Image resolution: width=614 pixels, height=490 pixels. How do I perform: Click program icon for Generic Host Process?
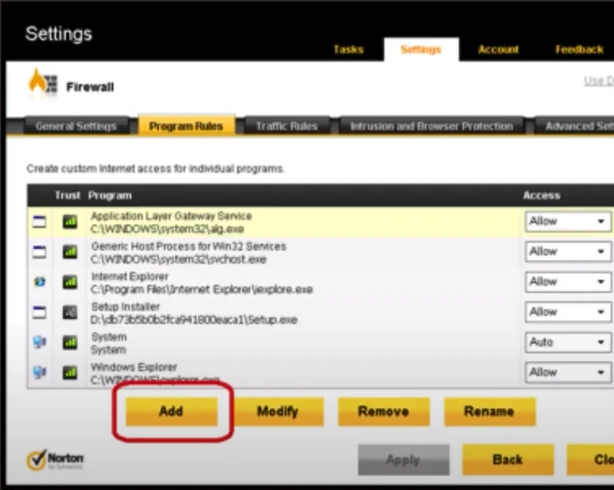(39, 252)
